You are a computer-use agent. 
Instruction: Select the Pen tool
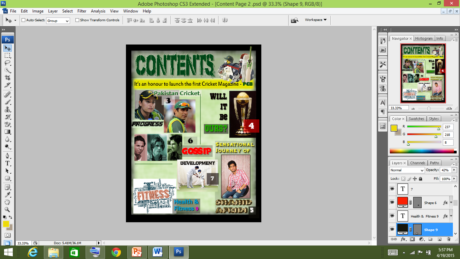(7, 156)
